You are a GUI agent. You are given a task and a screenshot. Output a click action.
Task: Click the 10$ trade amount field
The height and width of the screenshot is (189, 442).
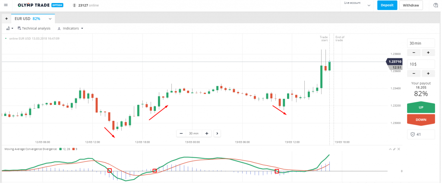[x=421, y=64]
